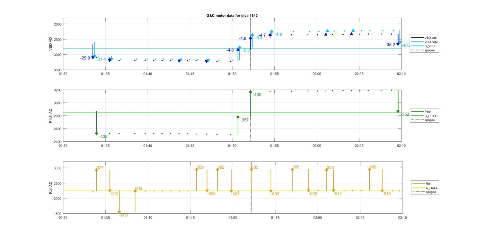Click the '599' roll data label
Screen dimensions: 485x240
139,189
